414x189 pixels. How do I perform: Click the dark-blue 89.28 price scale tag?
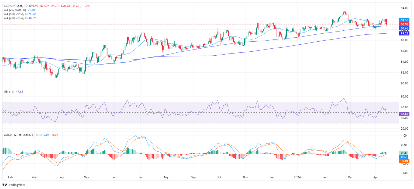pyautogui.click(x=404, y=33)
